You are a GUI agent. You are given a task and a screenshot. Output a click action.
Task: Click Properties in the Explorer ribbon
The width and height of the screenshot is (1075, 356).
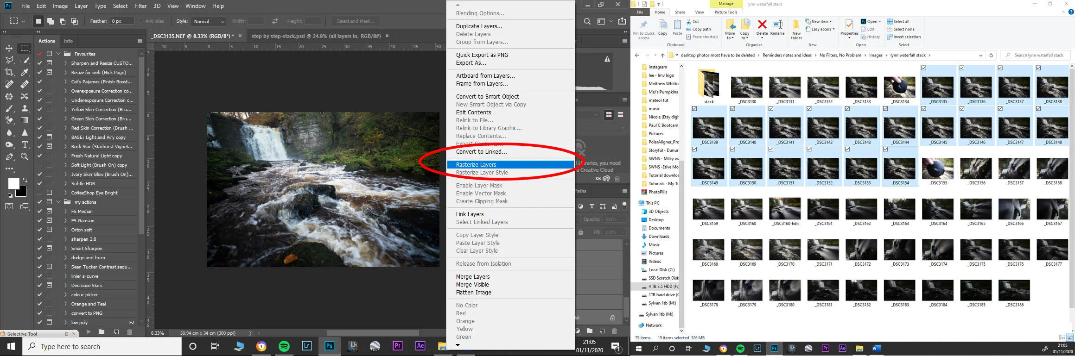[x=849, y=29]
